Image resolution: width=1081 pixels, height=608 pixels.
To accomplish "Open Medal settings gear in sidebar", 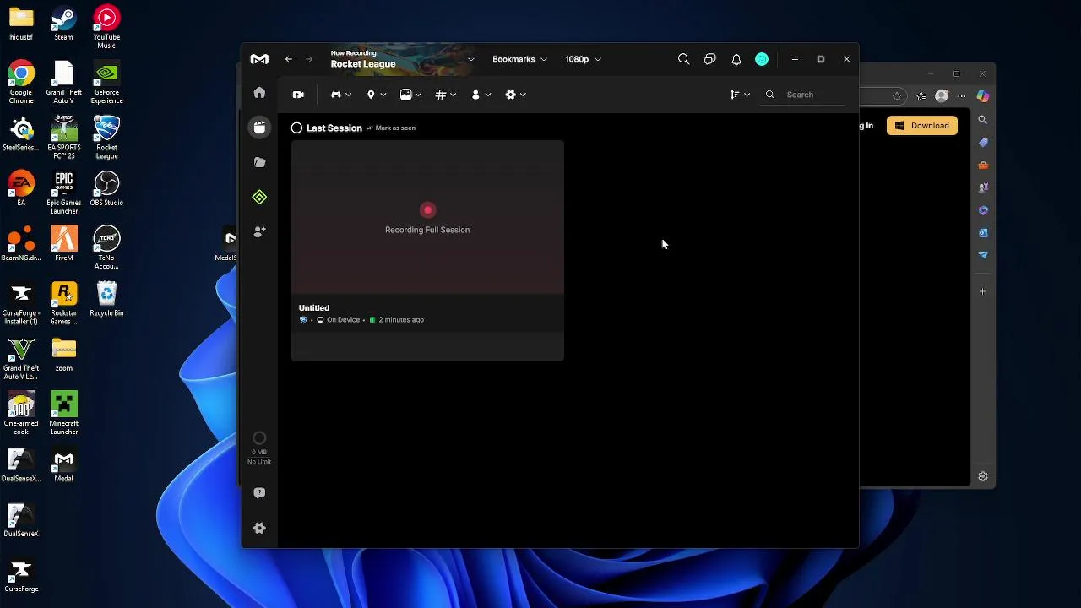I will click(x=259, y=529).
